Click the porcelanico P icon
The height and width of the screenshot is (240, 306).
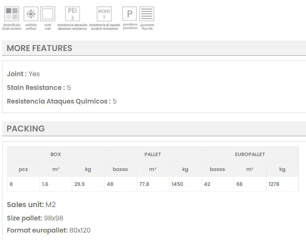130,14
